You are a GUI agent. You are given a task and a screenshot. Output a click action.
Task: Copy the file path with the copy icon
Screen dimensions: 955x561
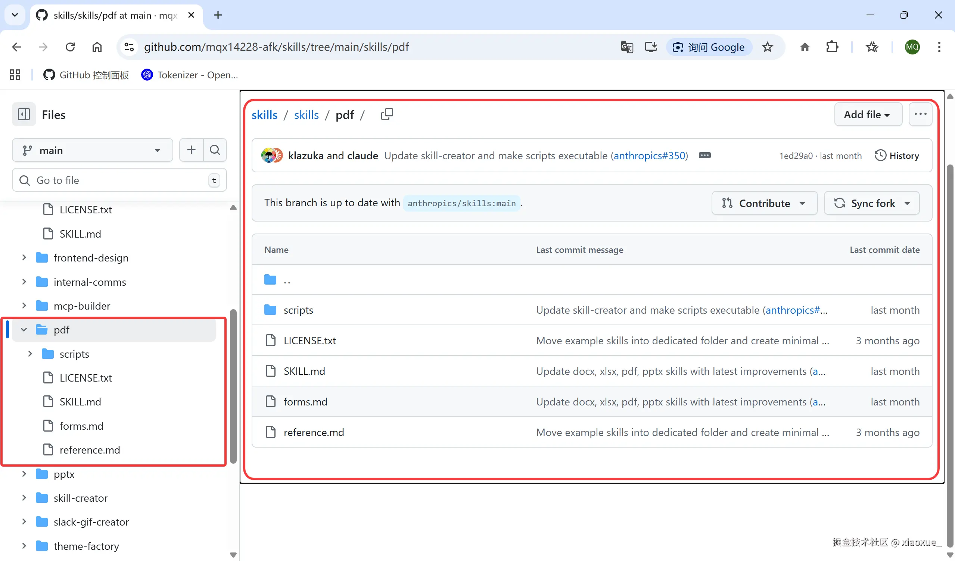point(387,114)
